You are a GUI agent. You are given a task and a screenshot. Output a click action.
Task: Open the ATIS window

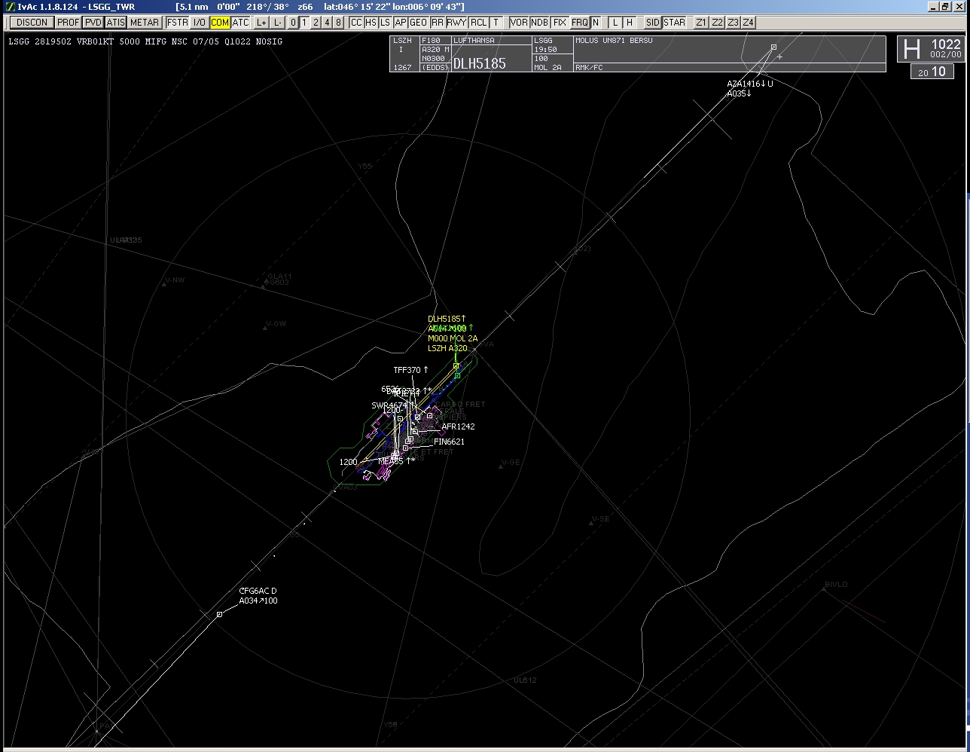[x=115, y=23]
